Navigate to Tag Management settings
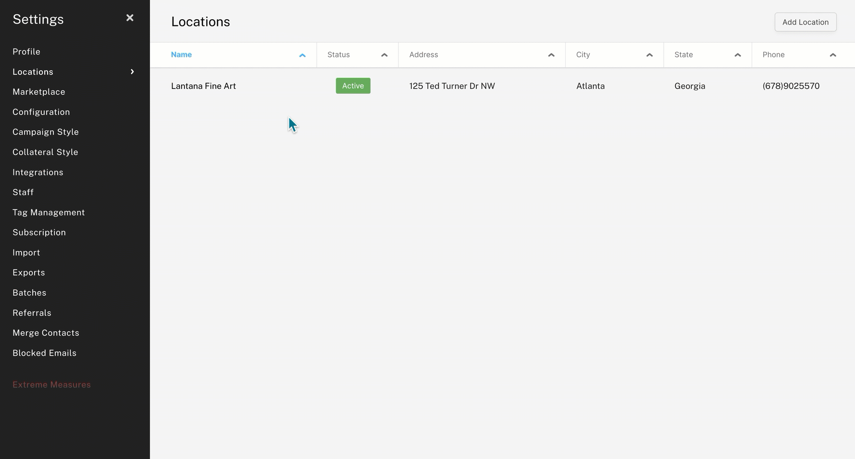855x459 pixels. 49,212
